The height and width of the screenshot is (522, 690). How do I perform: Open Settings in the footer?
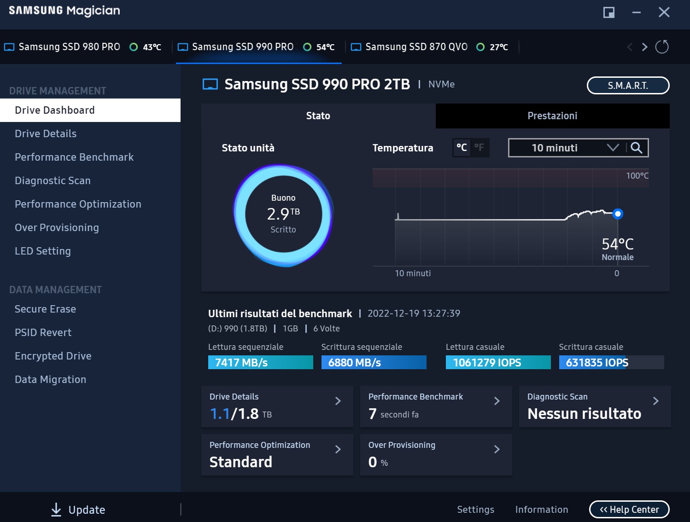click(x=475, y=510)
